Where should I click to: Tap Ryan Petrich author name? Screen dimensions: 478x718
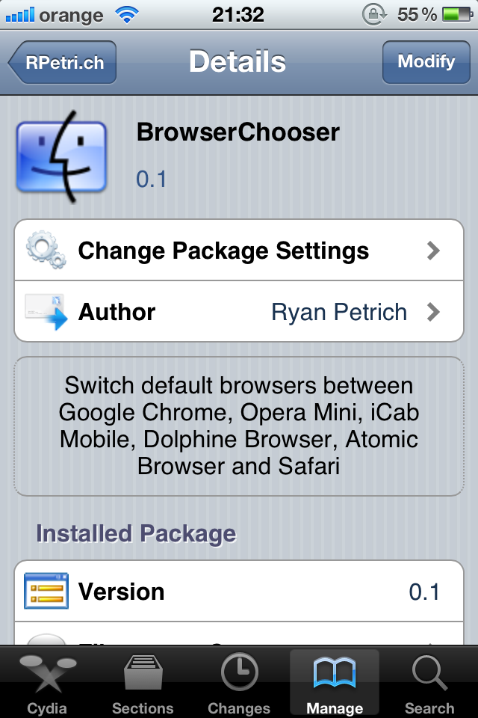click(x=339, y=312)
